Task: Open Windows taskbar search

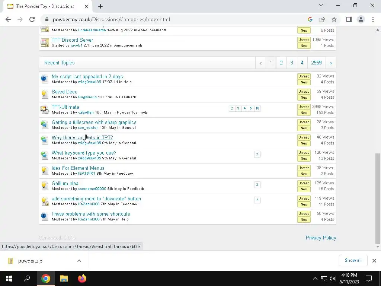Action: coord(27,279)
